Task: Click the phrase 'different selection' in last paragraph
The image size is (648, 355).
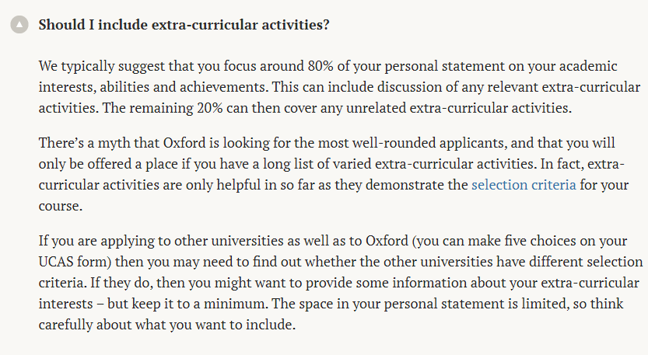Action: point(586,262)
